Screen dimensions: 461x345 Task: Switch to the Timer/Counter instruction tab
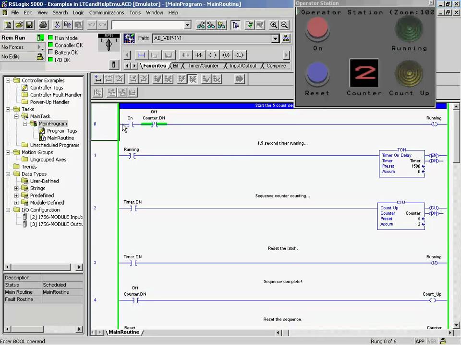click(203, 66)
